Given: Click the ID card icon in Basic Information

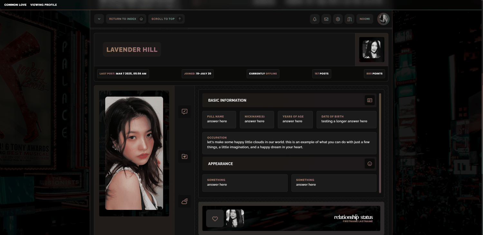Looking at the screenshot, I should tap(370, 100).
